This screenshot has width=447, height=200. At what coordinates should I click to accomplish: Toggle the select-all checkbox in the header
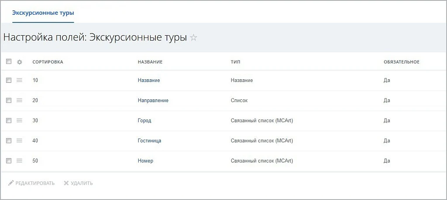pos(9,61)
